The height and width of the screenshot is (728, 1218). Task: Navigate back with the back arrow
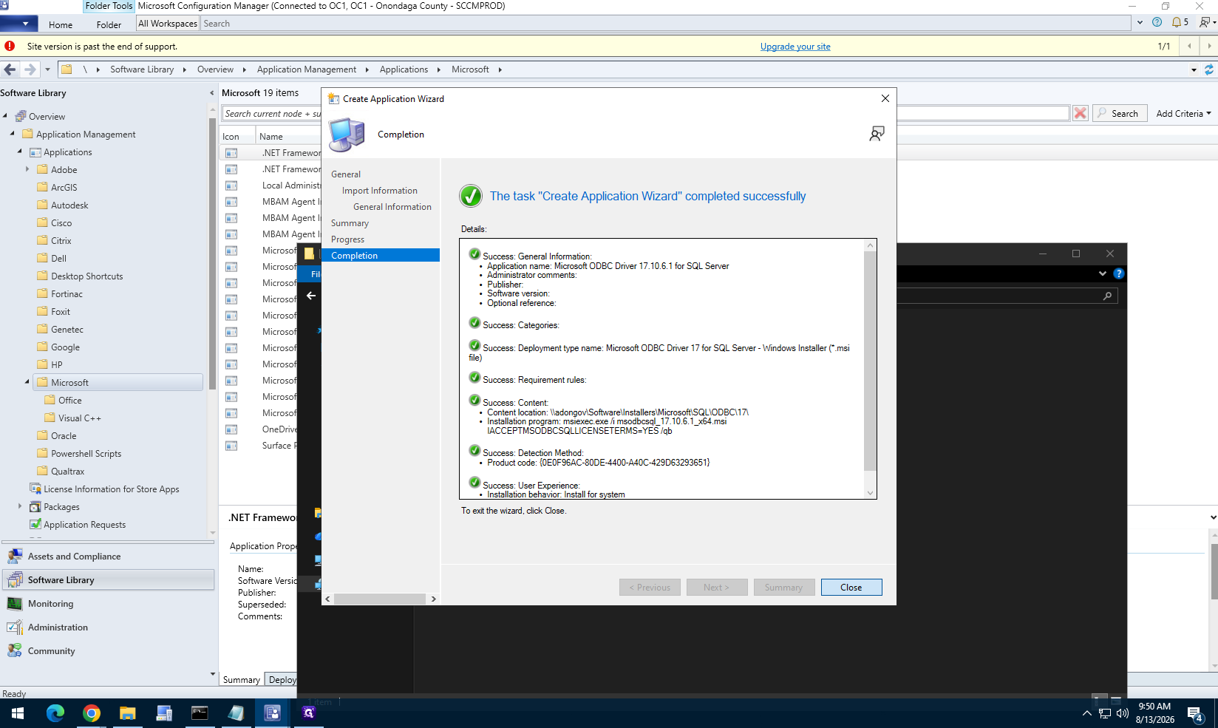[10, 69]
